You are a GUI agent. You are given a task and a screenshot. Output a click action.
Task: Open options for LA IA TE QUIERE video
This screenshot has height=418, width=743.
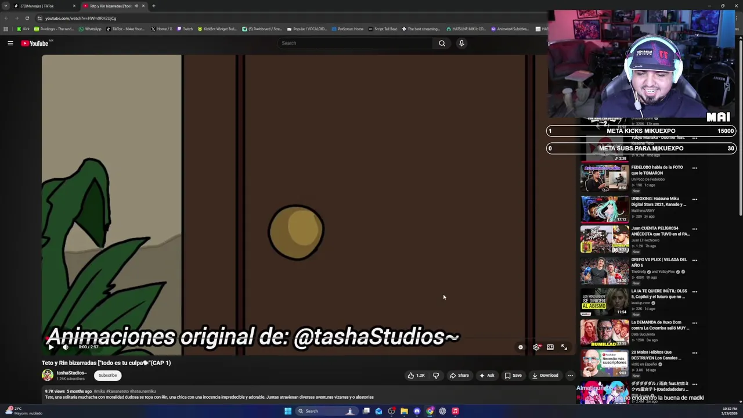pyautogui.click(x=694, y=291)
